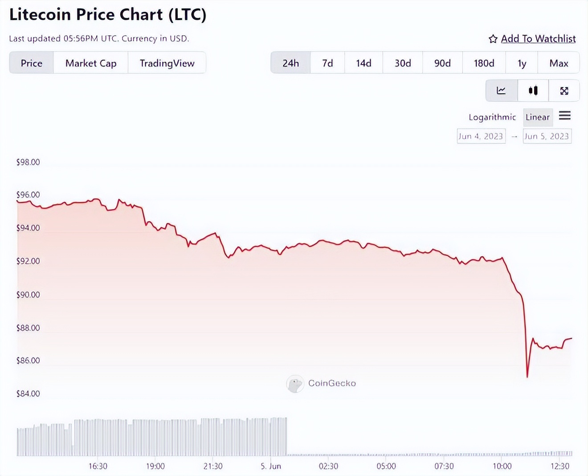The height and width of the screenshot is (476, 588).
Task: Select the 7d period button
Action: pyautogui.click(x=327, y=63)
